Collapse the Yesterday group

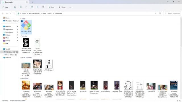(20, 36)
